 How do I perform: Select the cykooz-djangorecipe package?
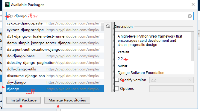click(x=55, y=30)
